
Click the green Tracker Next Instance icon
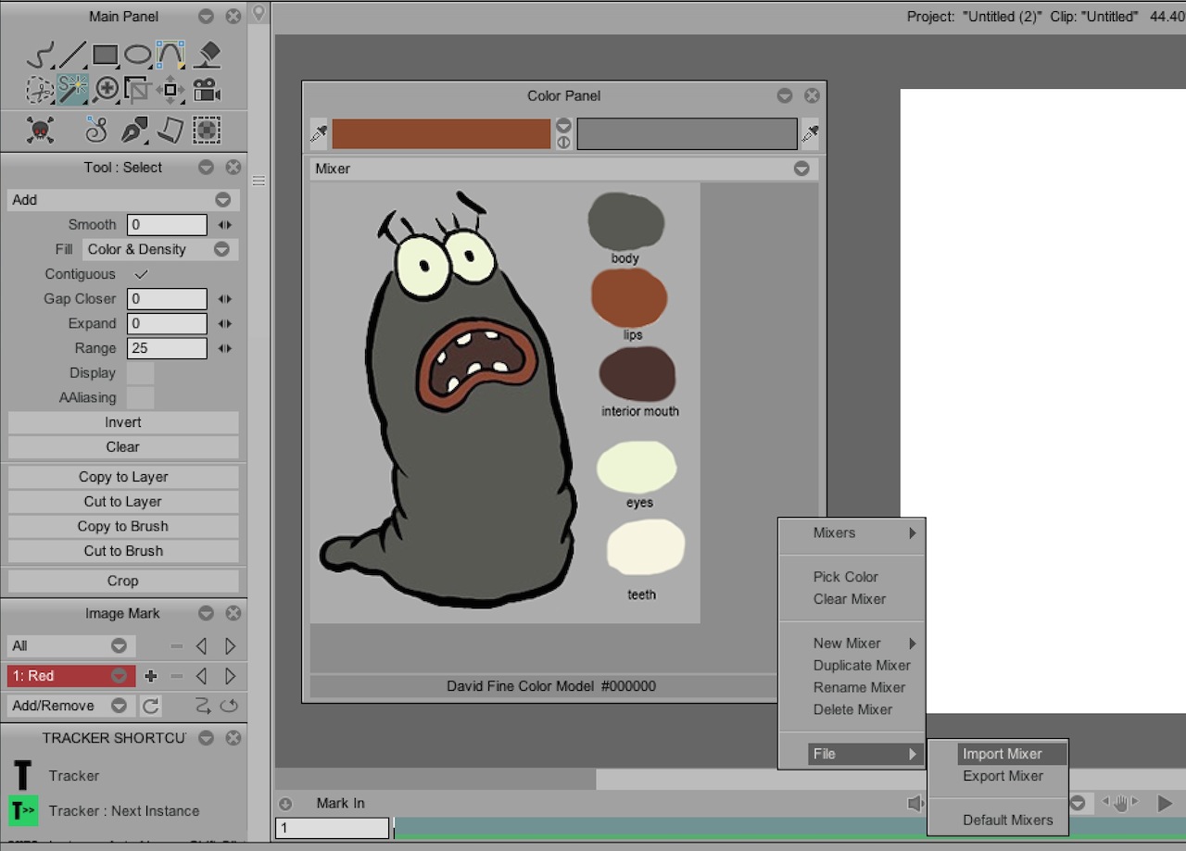(23, 810)
